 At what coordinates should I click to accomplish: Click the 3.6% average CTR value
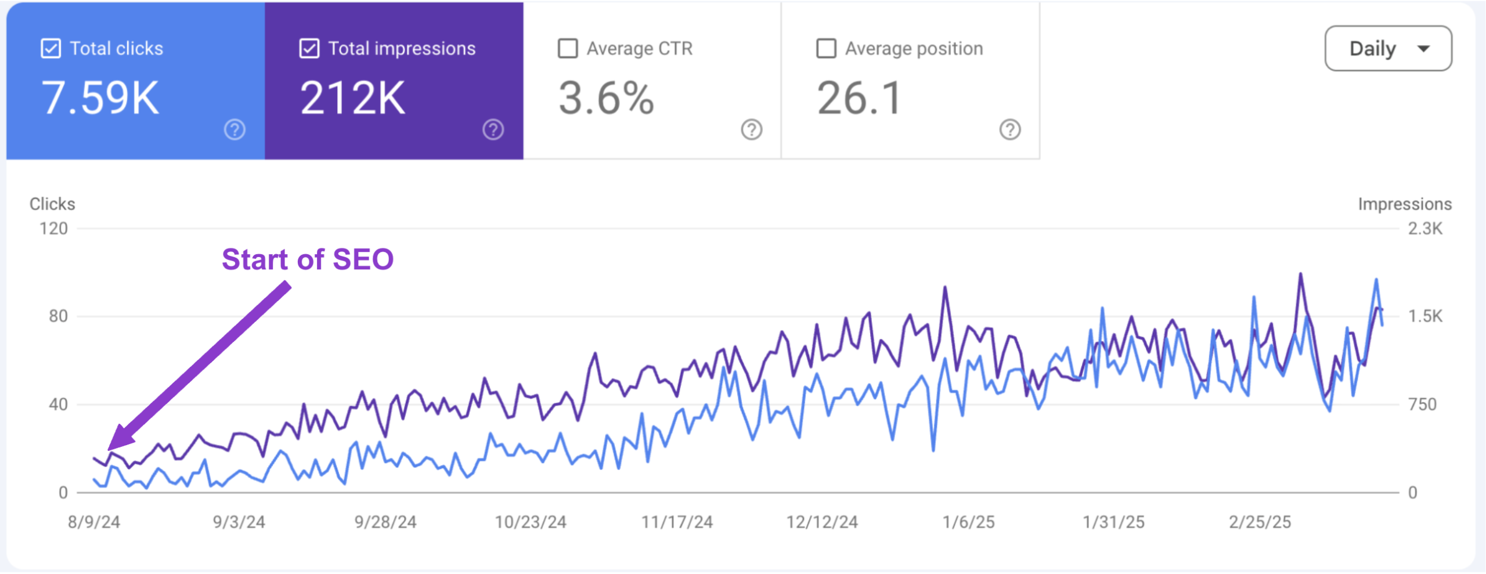coord(606,98)
